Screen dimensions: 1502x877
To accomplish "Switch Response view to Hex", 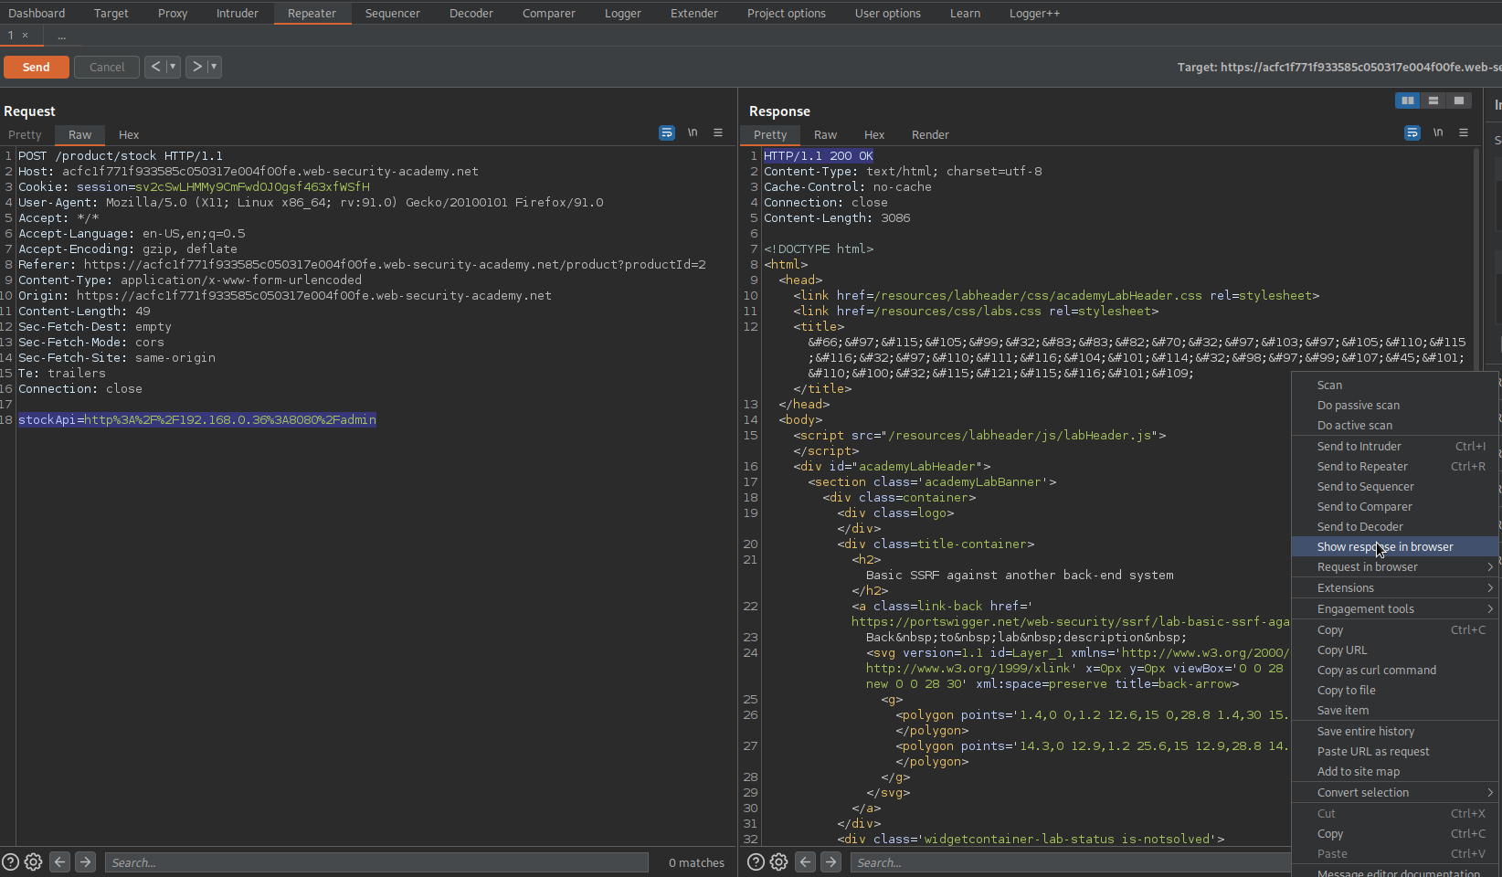I will (874, 134).
